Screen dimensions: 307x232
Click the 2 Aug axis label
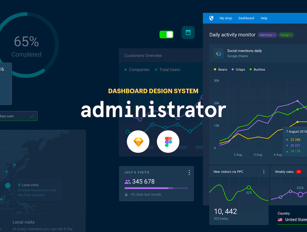coord(238,155)
